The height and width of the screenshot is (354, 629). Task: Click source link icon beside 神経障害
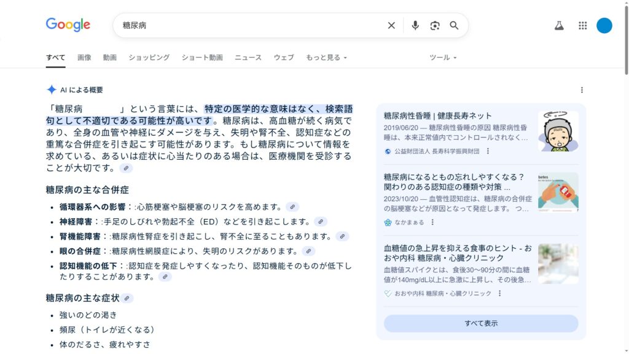pyautogui.click(x=321, y=222)
